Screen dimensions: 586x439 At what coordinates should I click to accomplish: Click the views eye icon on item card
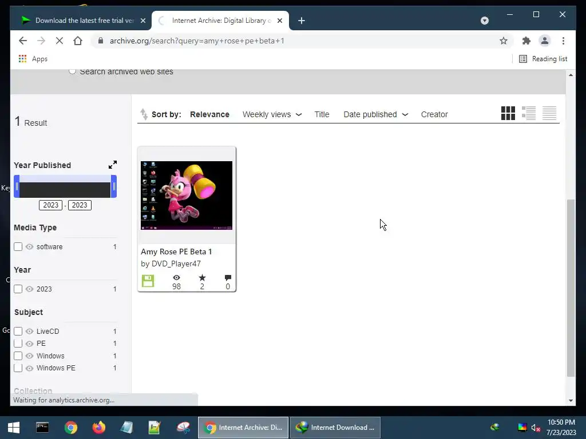(x=176, y=278)
